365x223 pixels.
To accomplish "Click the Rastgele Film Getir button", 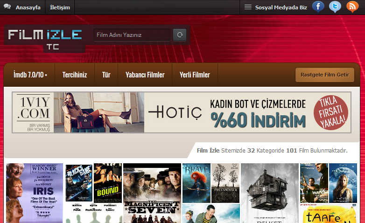I will 325,75.
